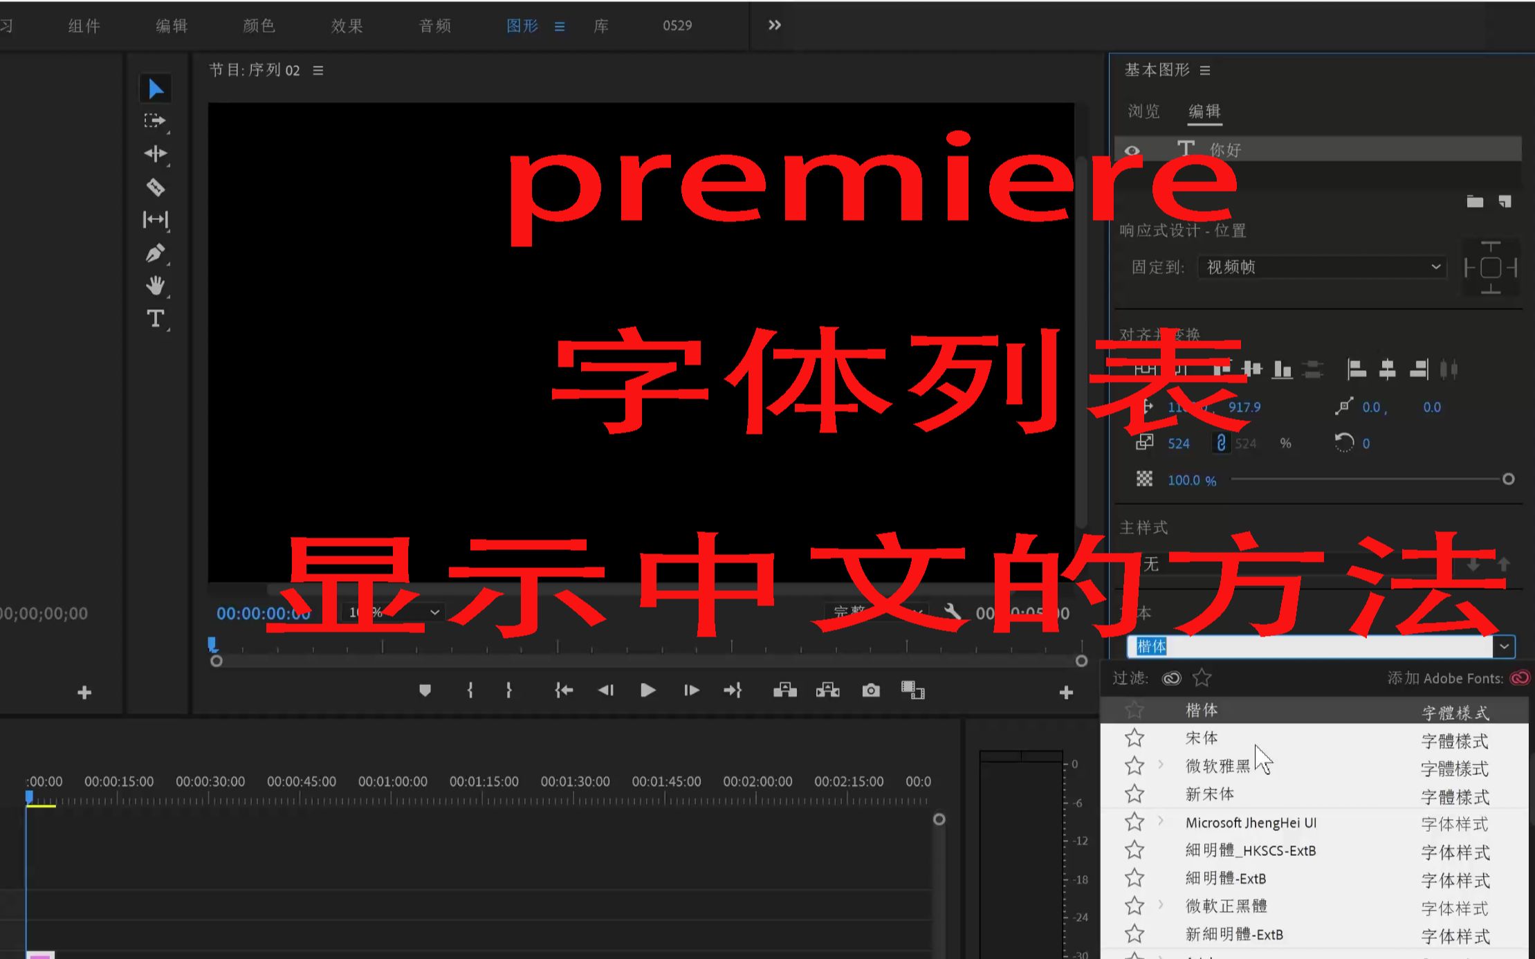The width and height of the screenshot is (1535, 959).
Task: Play the program sequence
Action: pyautogui.click(x=648, y=690)
